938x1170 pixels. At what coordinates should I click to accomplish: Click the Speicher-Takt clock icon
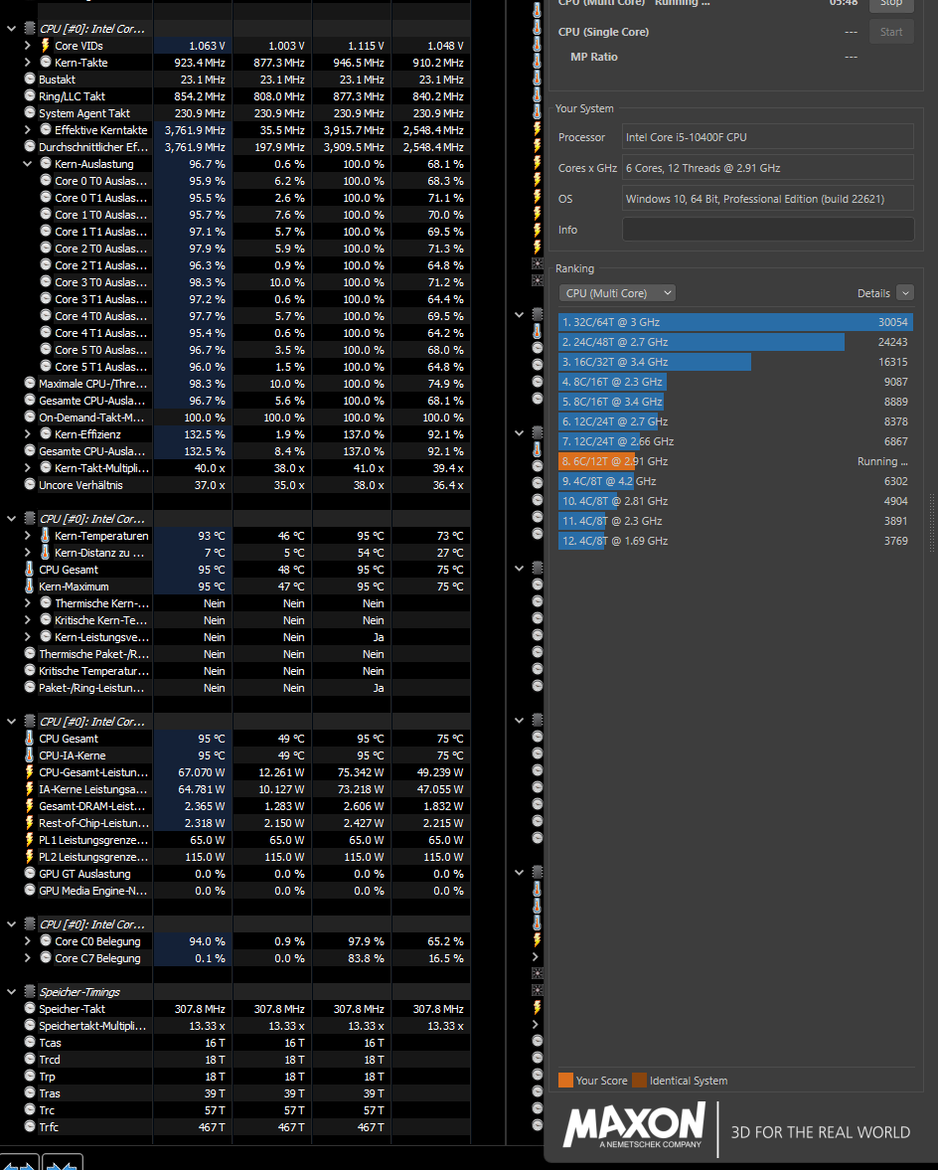[x=30, y=1008]
